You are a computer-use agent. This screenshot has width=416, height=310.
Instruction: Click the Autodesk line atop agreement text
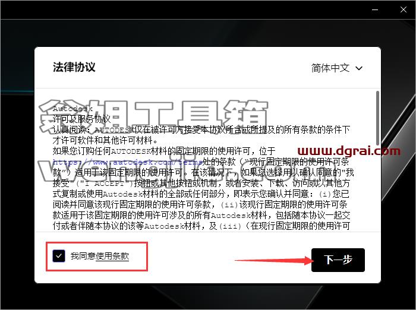click(x=73, y=109)
